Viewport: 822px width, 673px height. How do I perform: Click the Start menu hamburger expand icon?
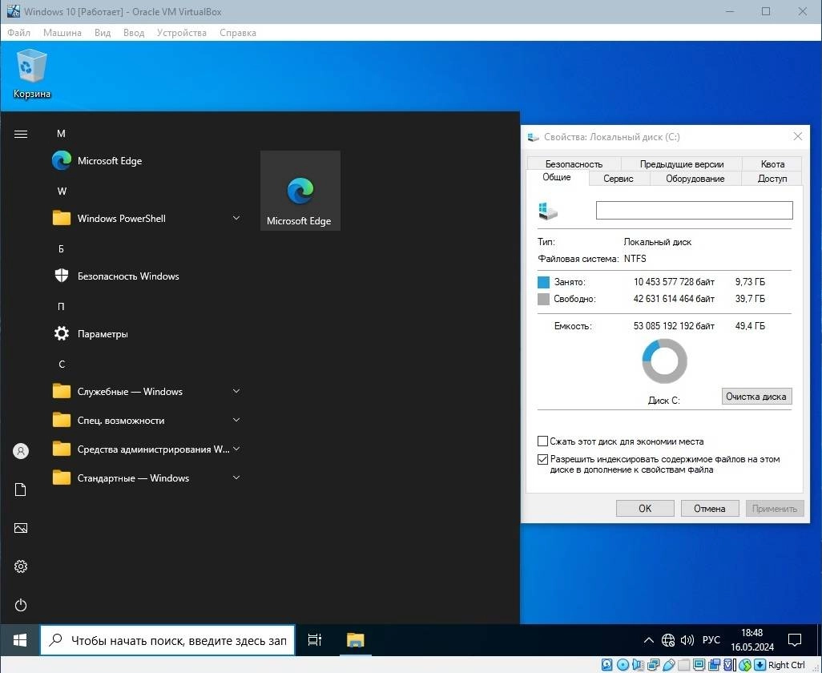pyautogui.click(x=21, y=134)
